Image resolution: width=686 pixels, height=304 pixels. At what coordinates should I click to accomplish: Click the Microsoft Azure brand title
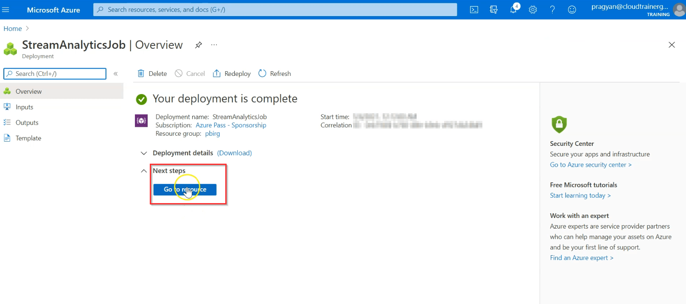tap(53, 10)
